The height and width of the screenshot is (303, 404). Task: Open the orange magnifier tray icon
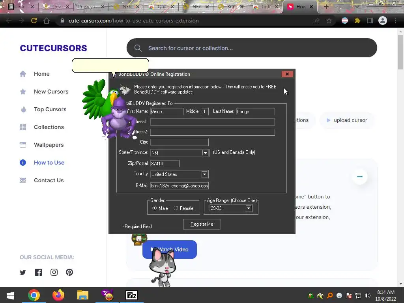pyautogui.click(x=330, y=296)
